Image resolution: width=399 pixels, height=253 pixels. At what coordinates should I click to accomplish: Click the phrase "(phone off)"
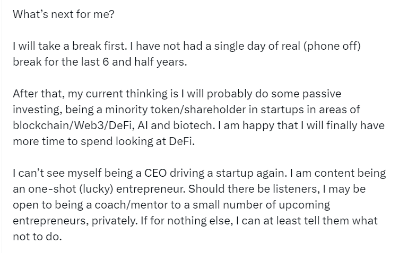coord(333,46)
